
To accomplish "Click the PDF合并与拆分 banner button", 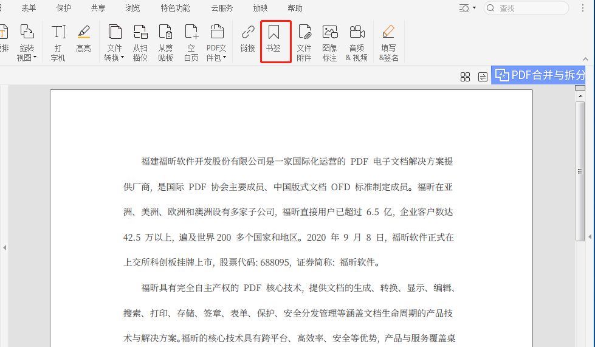I will point(538,75).
